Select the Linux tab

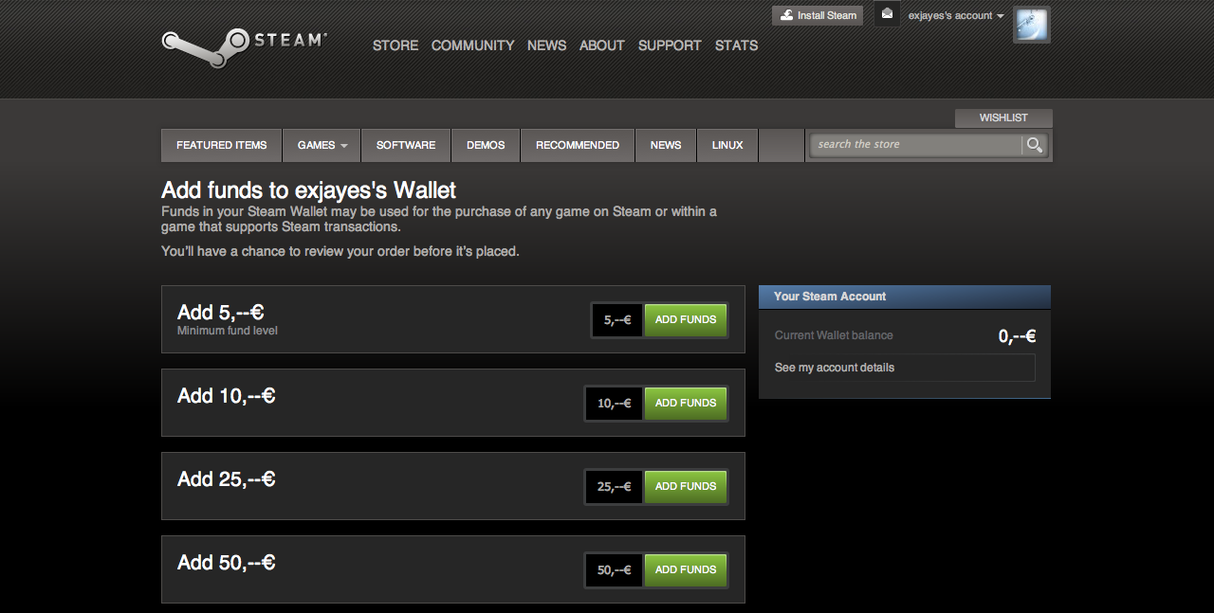[x=727, y=145]
